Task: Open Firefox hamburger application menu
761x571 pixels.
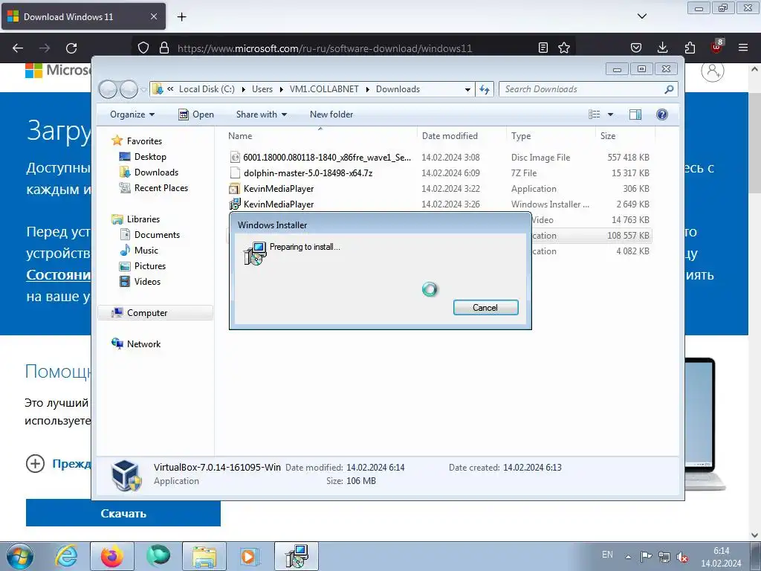Action: coord(743,48)
